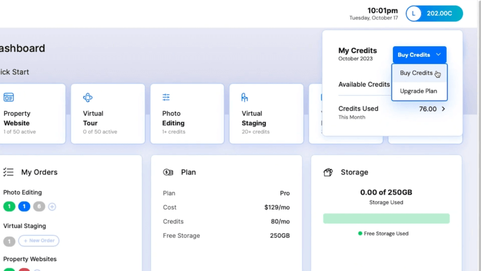This screenshot has width=481, height=271.
Task: Click the gray Photo Editing badge showing 6
Action: click(39, 207)
